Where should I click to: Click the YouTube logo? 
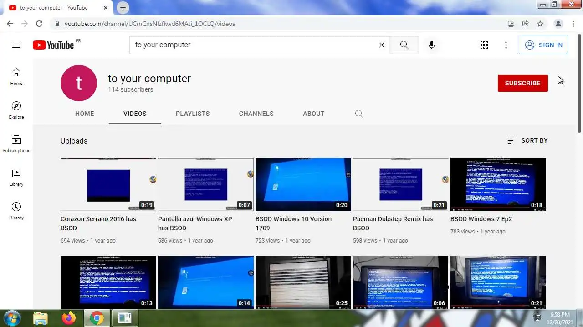tap(53, 45)
